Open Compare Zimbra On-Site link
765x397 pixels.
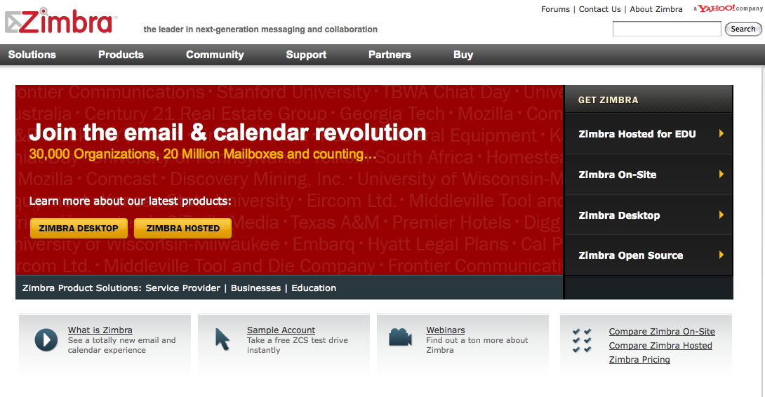point(662,332)
